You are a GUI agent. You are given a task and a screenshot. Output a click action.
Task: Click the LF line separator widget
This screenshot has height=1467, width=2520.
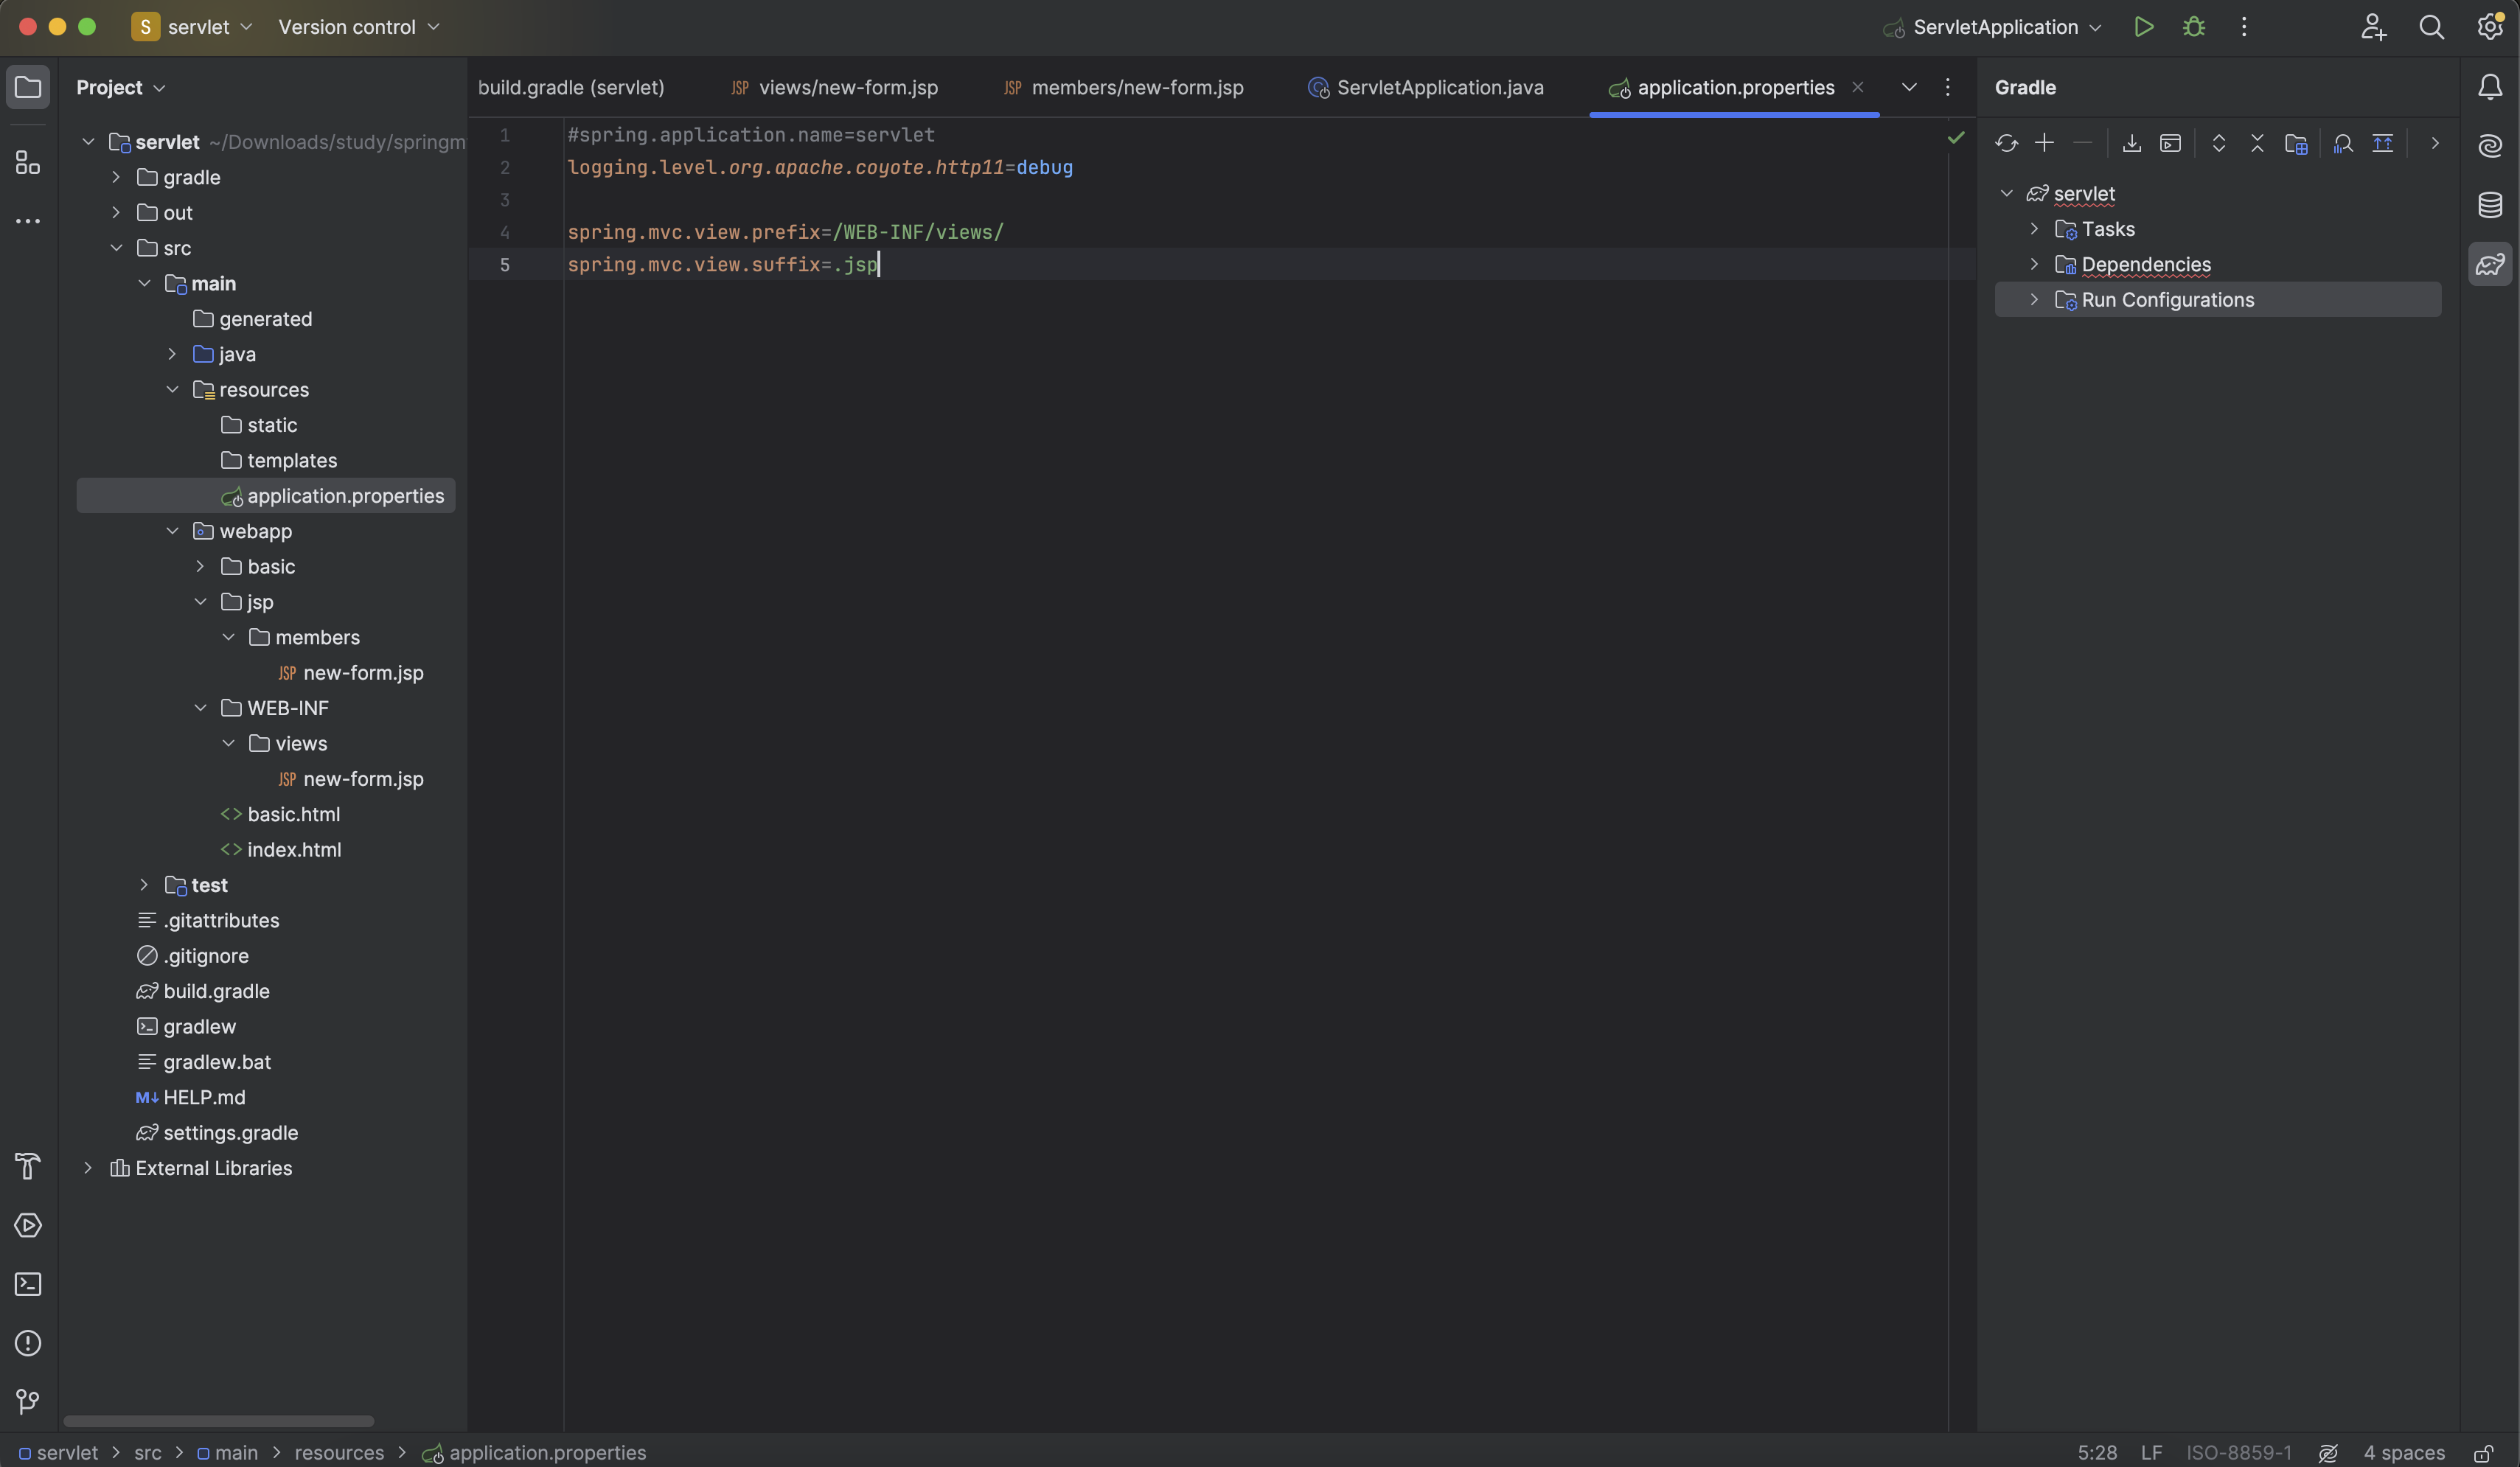tap(2152, 1453)
